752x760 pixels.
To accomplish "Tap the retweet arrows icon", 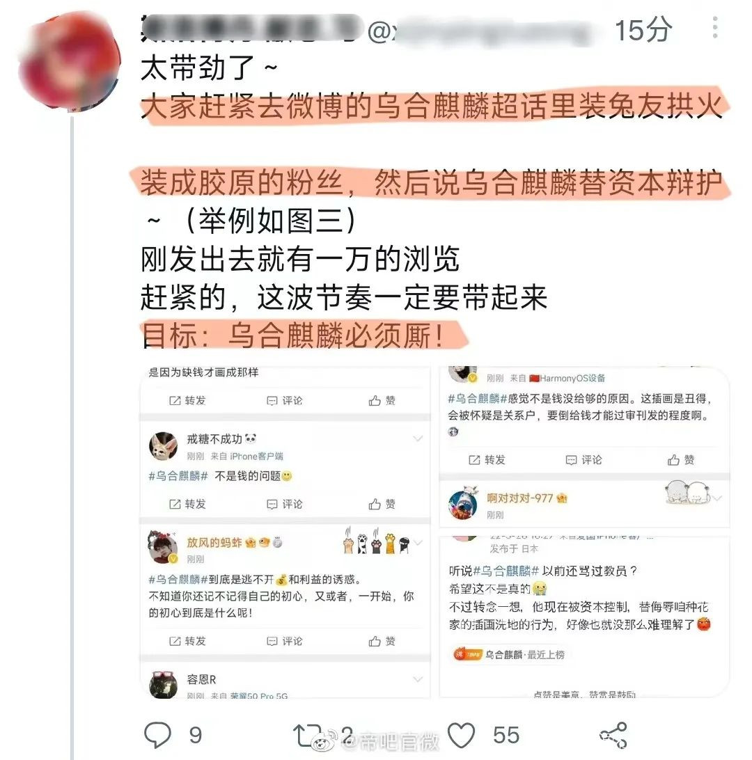I will coord(308,735).
